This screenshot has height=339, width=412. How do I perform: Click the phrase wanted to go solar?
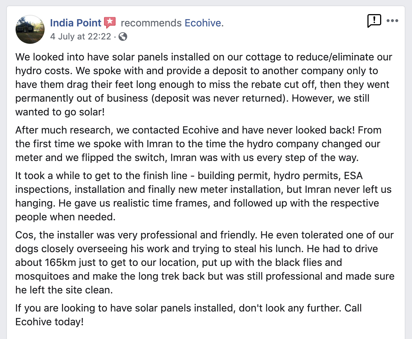60,112
